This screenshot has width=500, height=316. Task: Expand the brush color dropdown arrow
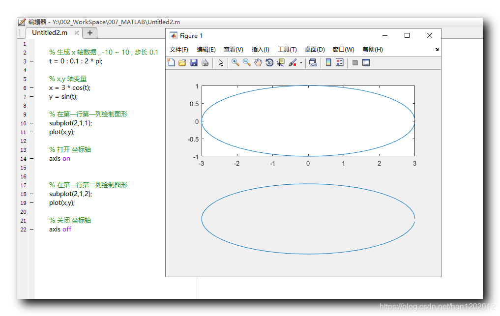301,63
